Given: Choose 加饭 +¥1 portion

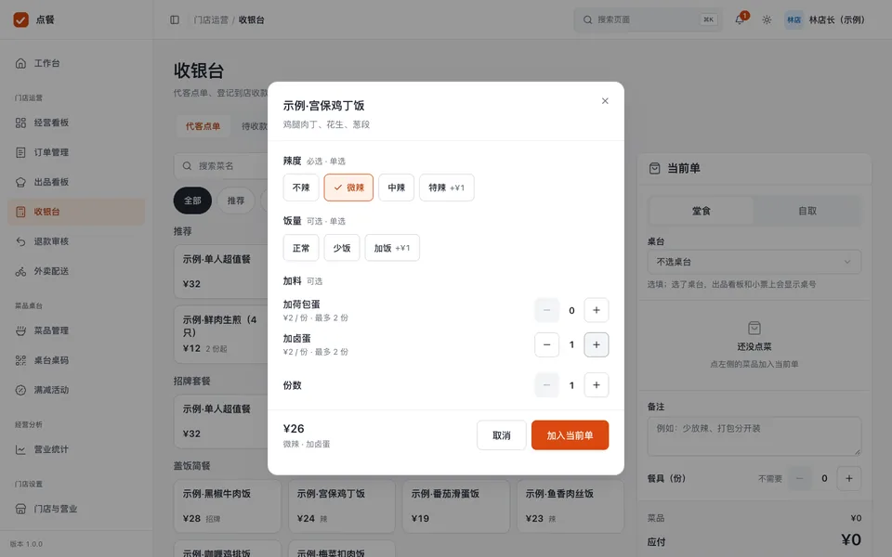Looking at the screenshot, I should [x=392, y=248].
